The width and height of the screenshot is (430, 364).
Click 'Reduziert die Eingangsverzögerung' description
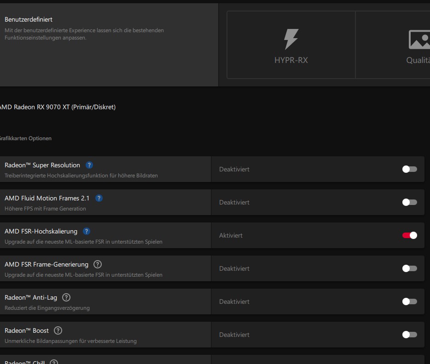click(47, 308)
